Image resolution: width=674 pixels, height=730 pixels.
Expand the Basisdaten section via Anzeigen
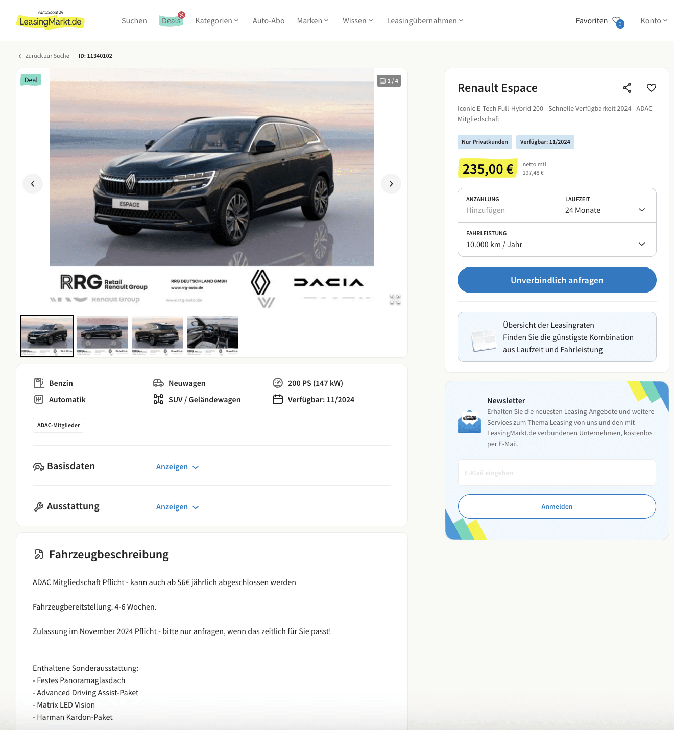pos(177,467)
